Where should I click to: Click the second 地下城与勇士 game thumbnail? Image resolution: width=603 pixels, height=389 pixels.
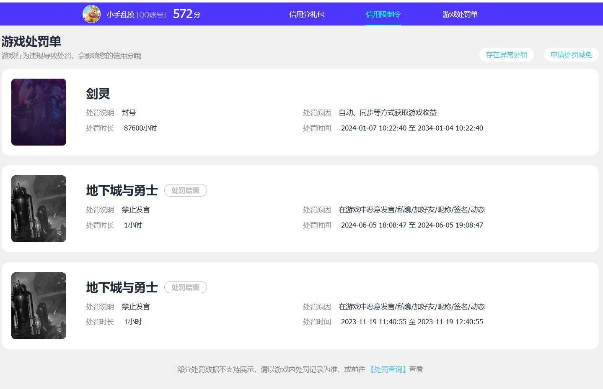pos(38,306)
